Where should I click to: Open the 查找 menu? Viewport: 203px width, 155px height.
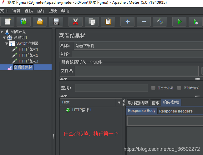(28, 11)
